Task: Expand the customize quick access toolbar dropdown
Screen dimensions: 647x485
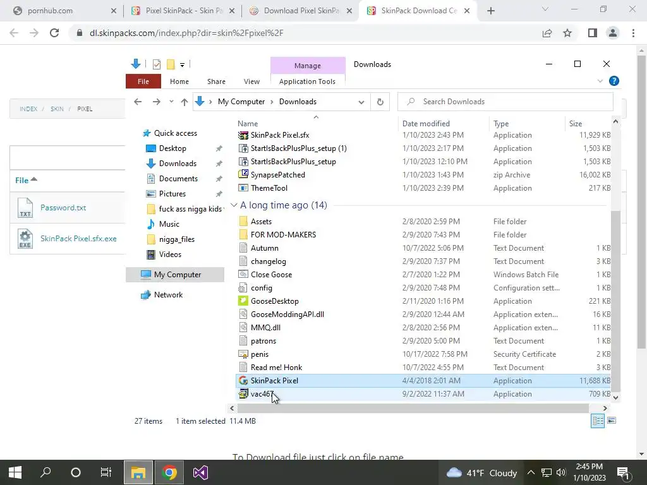Action: coord(182,65)
